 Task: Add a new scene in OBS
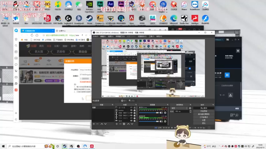tap(94, 124)
